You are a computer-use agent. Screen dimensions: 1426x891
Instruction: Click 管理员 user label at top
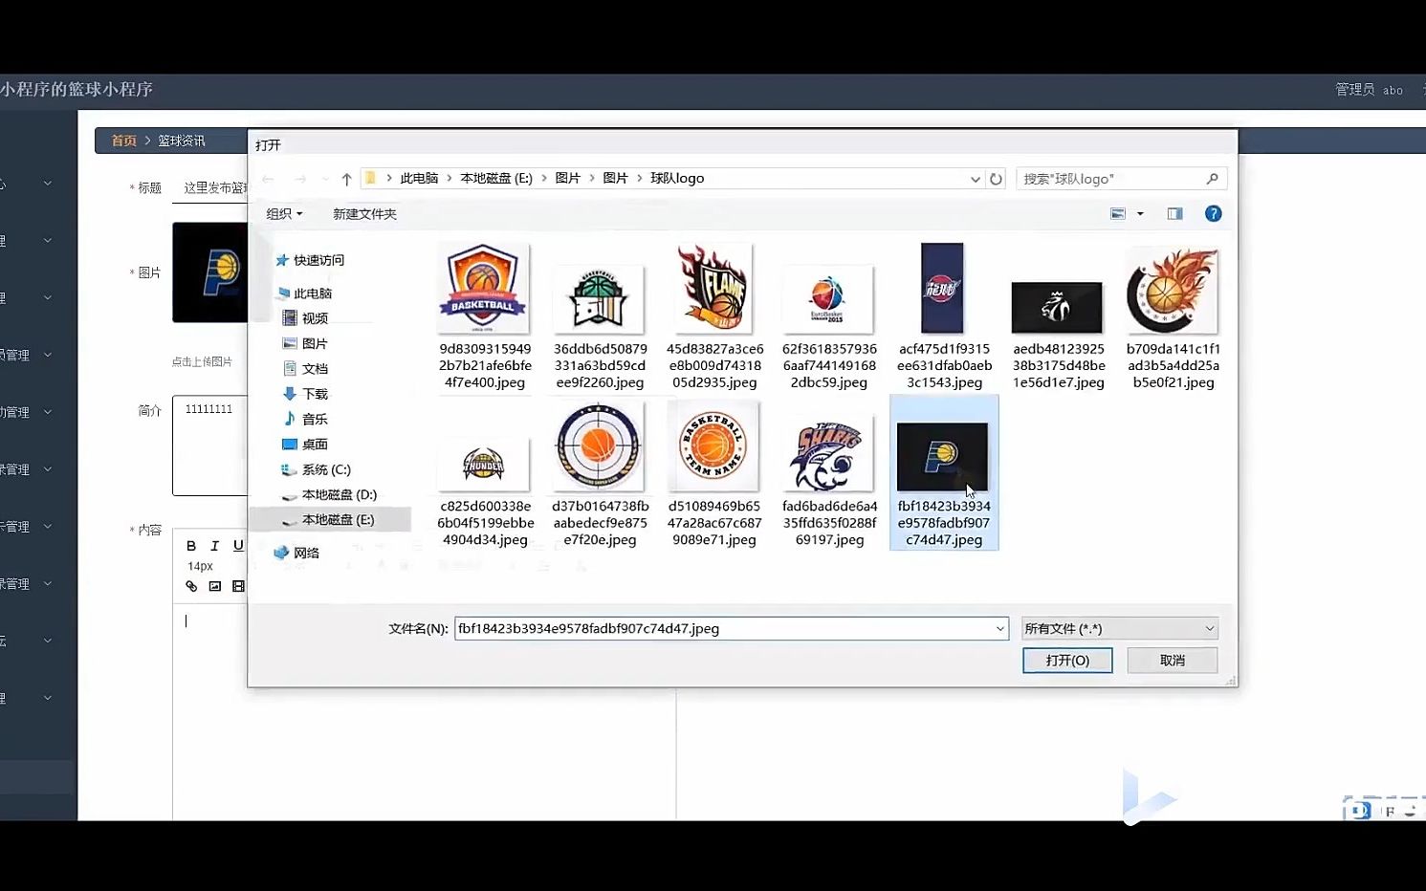(x=1355, y=90)
